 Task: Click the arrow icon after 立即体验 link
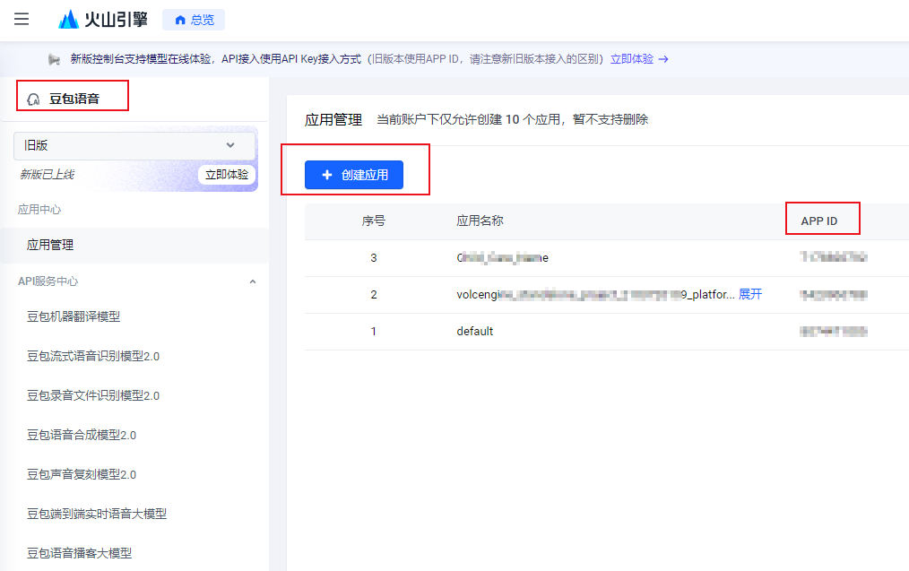tap(663, 59)
